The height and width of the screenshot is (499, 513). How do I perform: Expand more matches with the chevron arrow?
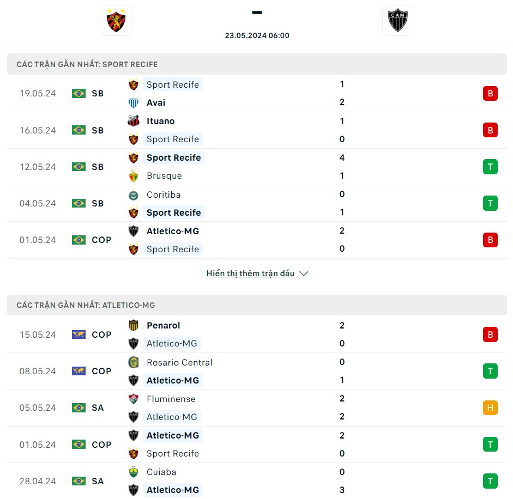[x=304, y=273]
